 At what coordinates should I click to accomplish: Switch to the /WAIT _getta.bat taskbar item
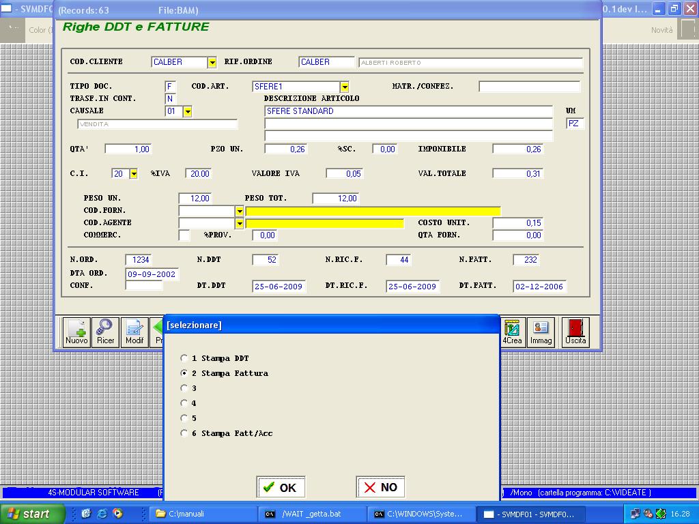point(312,514)
